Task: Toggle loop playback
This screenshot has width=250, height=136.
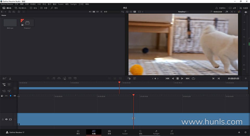Action: coord(193,79)
